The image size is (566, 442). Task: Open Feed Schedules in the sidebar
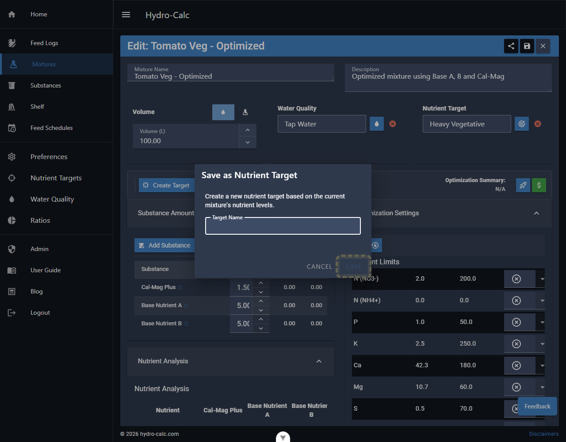(57, 128)
